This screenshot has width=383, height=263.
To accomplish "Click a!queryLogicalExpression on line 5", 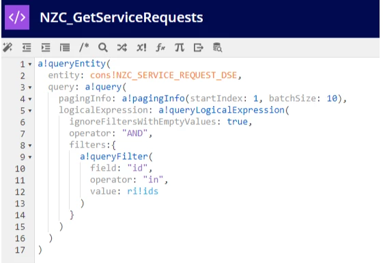I will [x=221, y=110].
